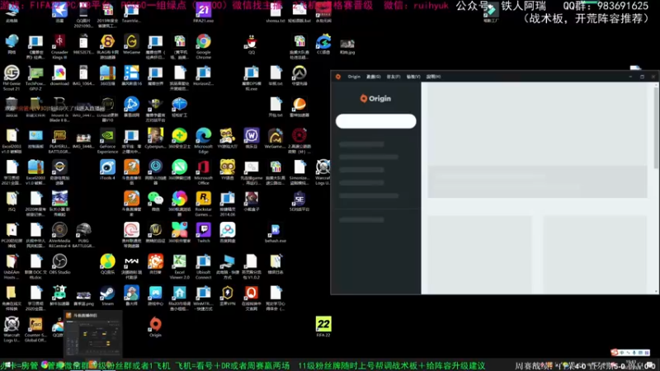The width and height of the screenshot is (660, 371).
Task: Click the Sogou input method tray bar
Action: [x=630, y=353]
